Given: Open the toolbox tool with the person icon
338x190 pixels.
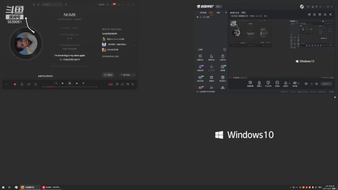Looking at the screenshot, I should tap(212, 57).
